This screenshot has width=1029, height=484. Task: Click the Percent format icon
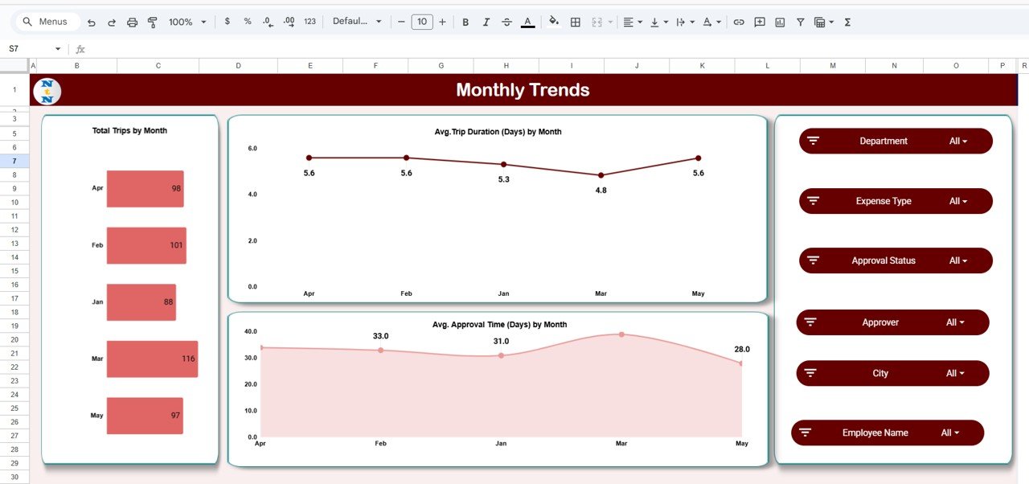tap(247, 22)
